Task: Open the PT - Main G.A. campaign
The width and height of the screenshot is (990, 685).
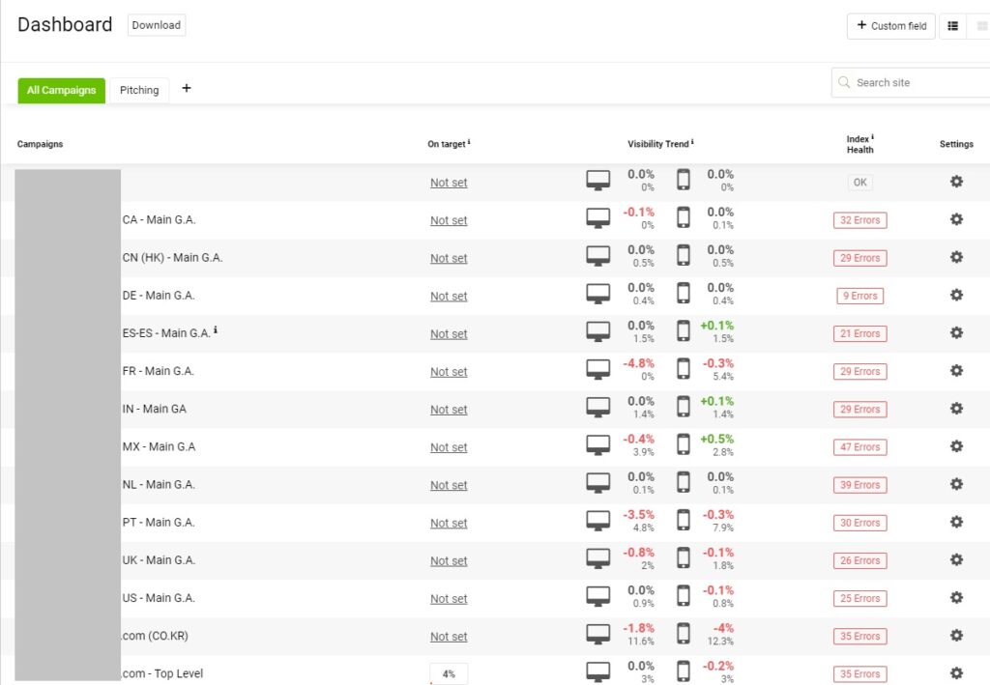Action: coord(159,523)
